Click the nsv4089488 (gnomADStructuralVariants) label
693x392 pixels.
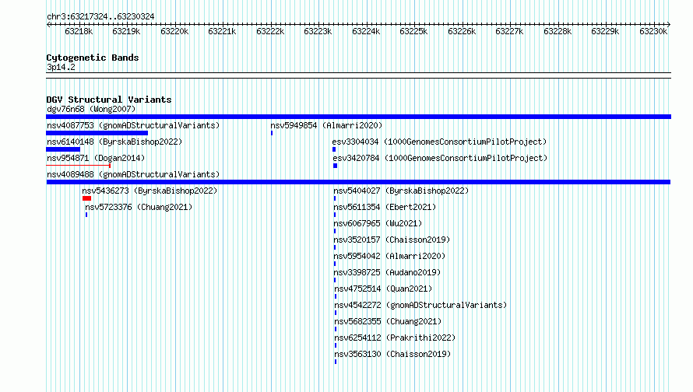[133, 174]
